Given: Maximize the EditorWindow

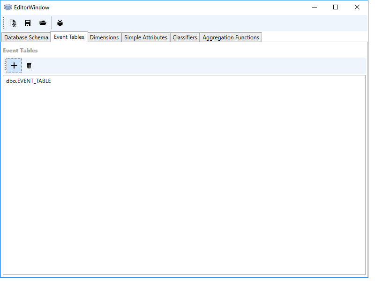Looking at the screenshot, I should pos(336,7).
